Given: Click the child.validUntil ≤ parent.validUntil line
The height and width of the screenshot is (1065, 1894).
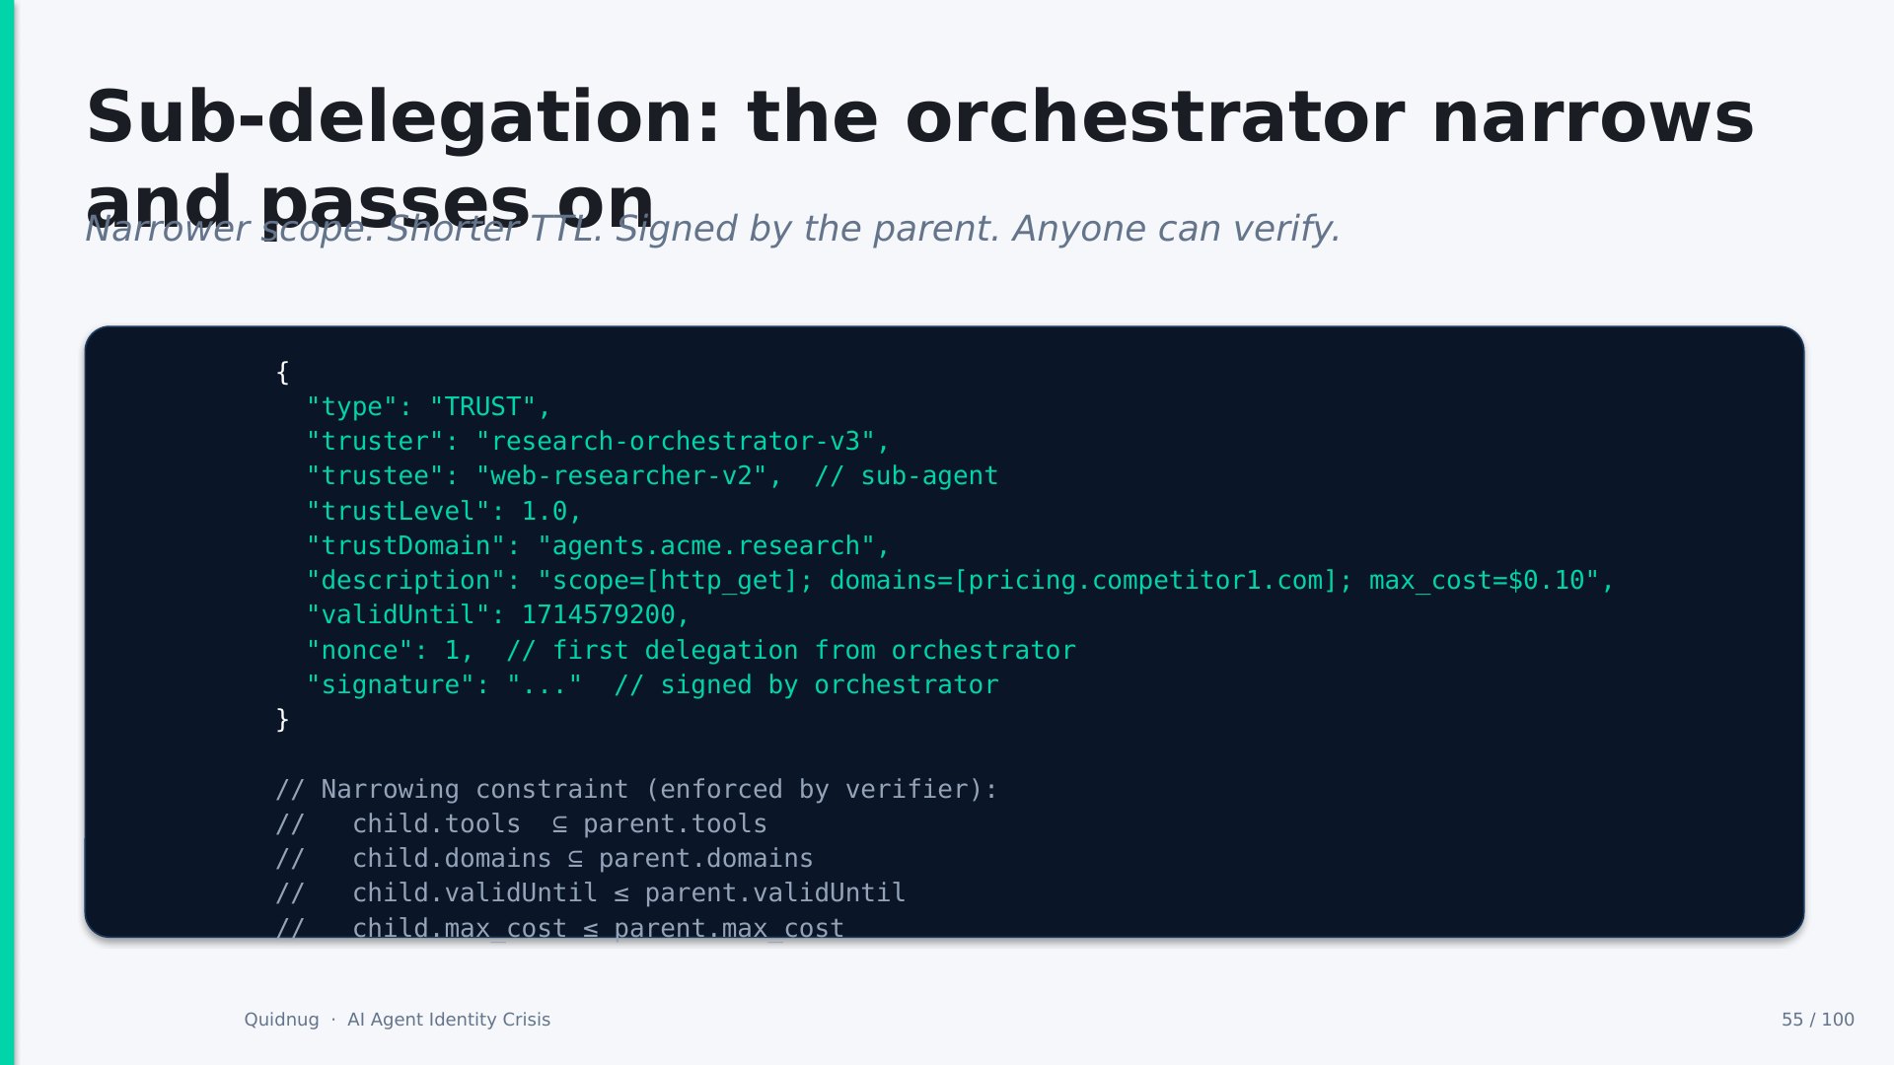Looking at the screenshot, I should tap(590, 893).
